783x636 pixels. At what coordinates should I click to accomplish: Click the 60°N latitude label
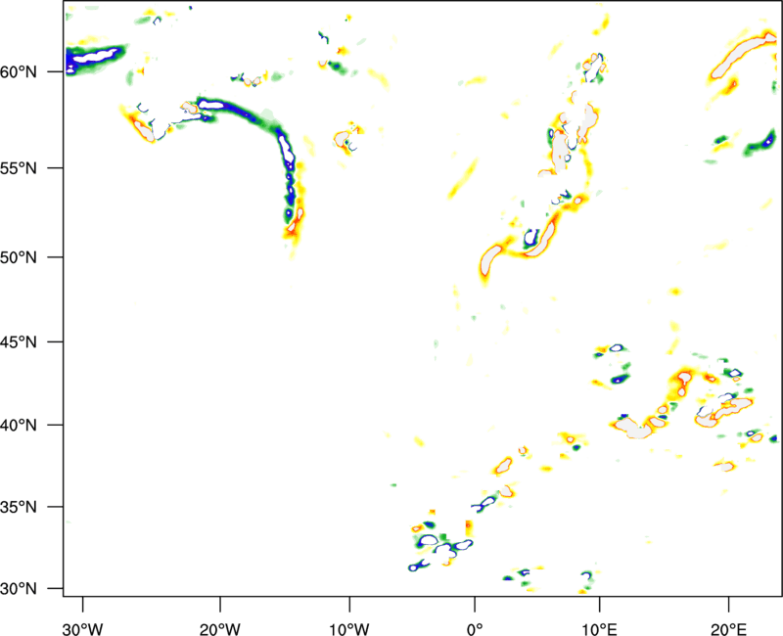coord(19,72)
